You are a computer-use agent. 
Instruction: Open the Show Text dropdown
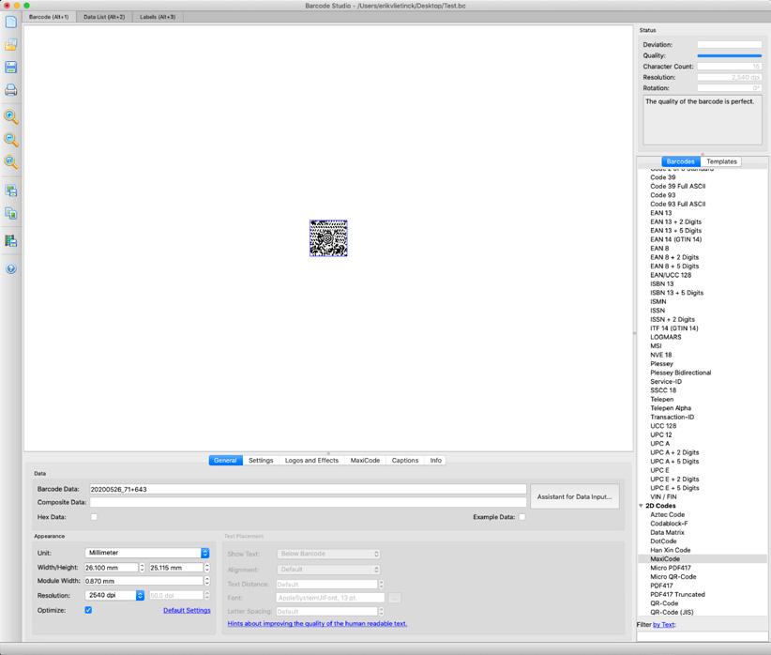point(328,554)
